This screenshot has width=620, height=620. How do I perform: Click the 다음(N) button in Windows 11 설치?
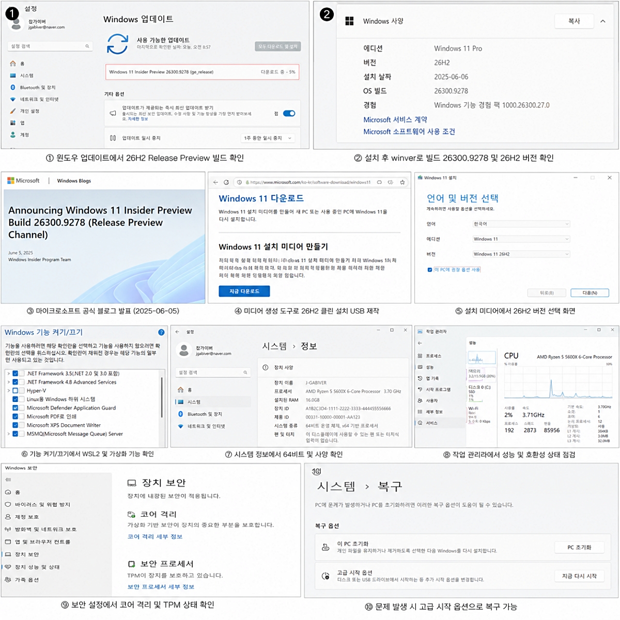pyautogui.click(x=590, y=293)
